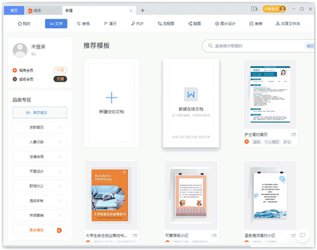Click the 超级会员 dark hexagon icon

[15, 79]
